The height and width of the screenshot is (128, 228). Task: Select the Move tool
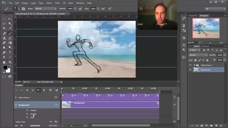click(x=10, y=19)
